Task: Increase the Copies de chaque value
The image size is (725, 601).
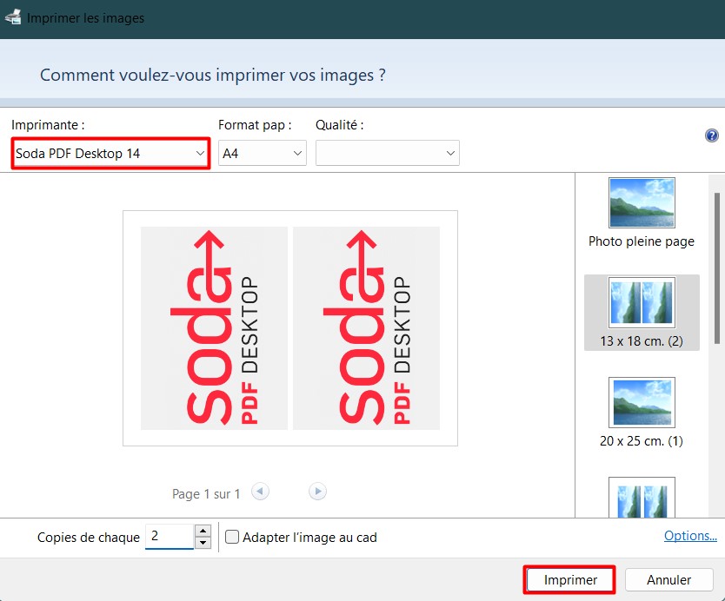Action: 203,531
